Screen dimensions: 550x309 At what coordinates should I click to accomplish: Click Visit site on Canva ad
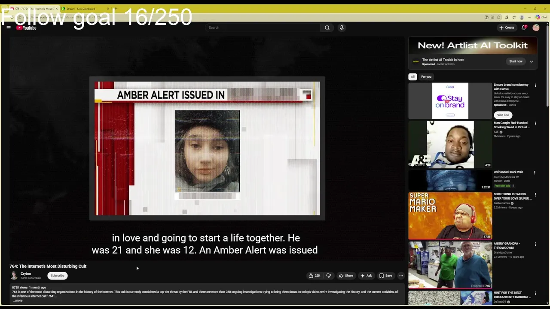[503, 115]
